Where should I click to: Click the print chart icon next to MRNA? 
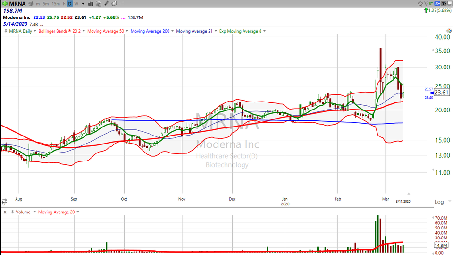(31, 4)
